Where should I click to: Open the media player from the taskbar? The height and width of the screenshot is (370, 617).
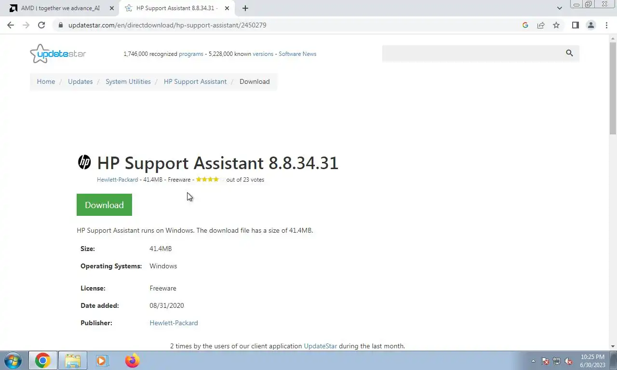point(102,360)
